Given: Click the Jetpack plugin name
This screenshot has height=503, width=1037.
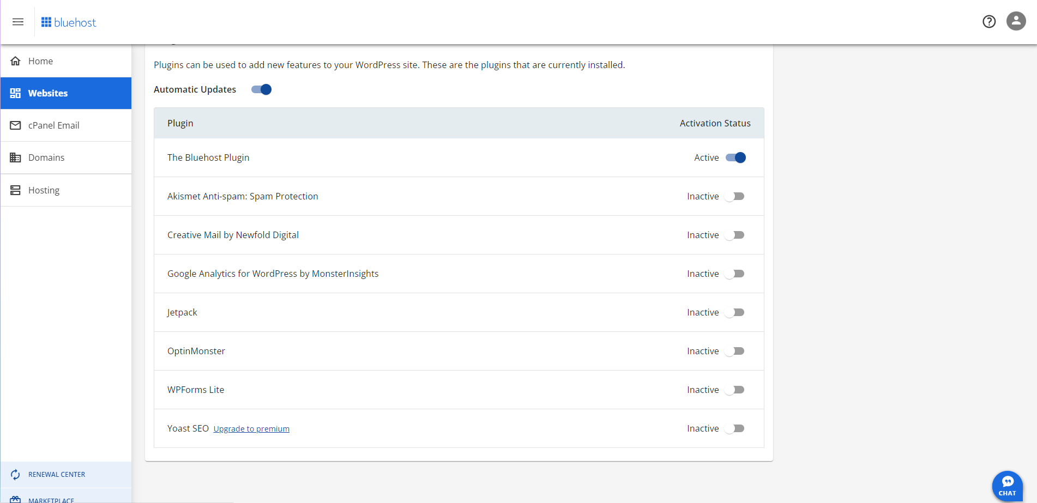Looking at the screenshot, I should click(x=182, y=312).
